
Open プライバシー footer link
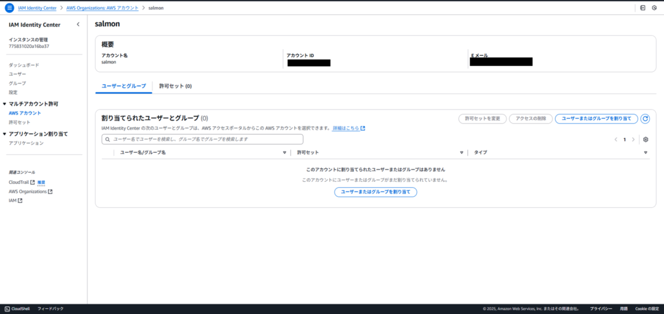click(x=601, y=309)
